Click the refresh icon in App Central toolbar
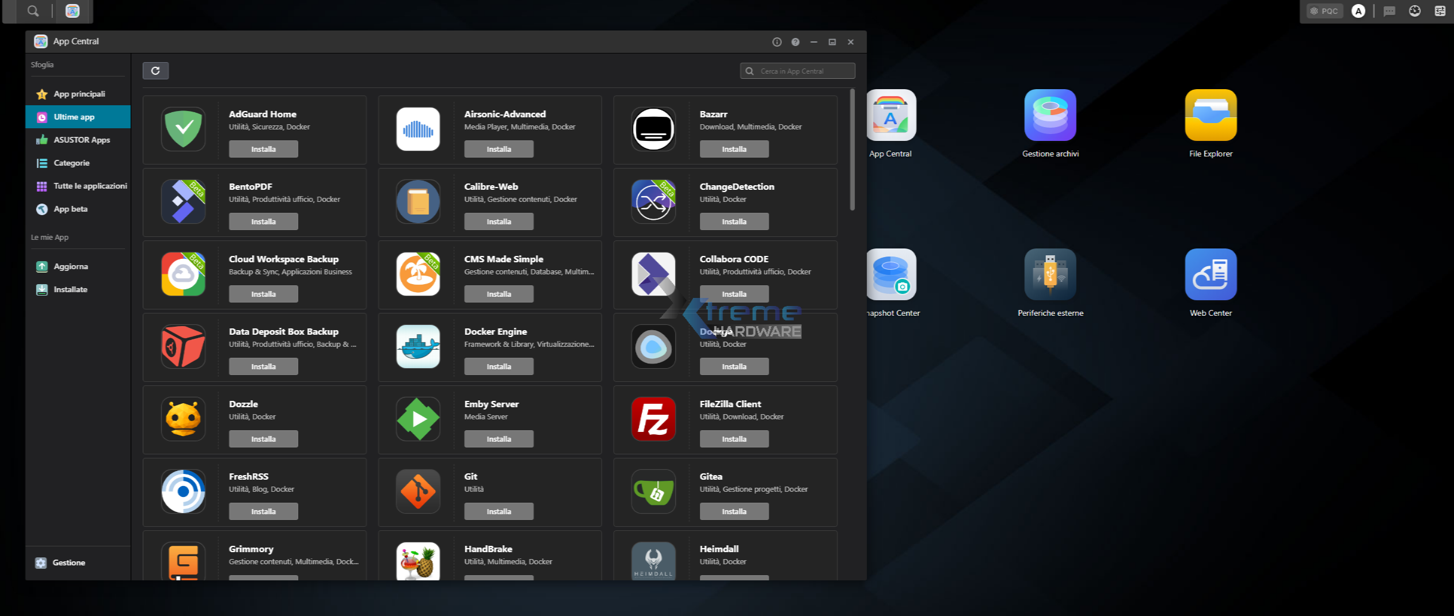The image size is (1454, 616). (x=155, y=71)
